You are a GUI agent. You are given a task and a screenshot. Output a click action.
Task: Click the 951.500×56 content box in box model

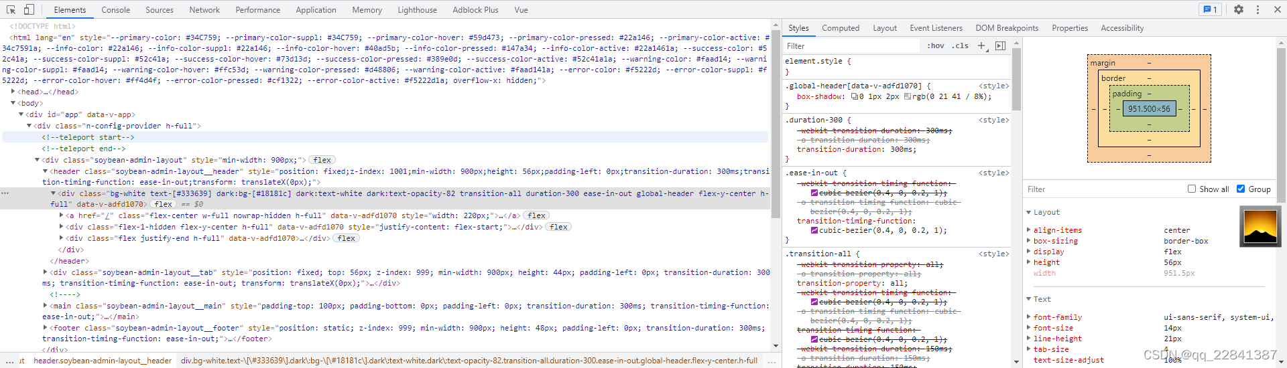tap(1149, 108)
